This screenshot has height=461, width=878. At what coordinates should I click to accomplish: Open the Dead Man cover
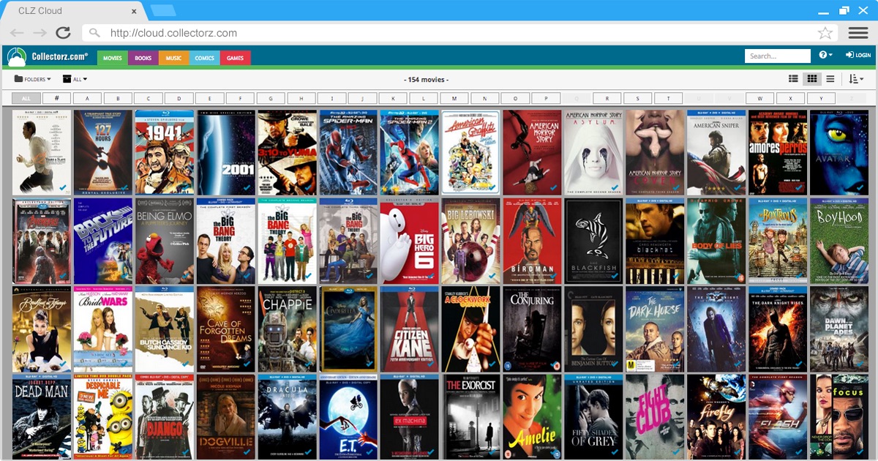point(42,416)
